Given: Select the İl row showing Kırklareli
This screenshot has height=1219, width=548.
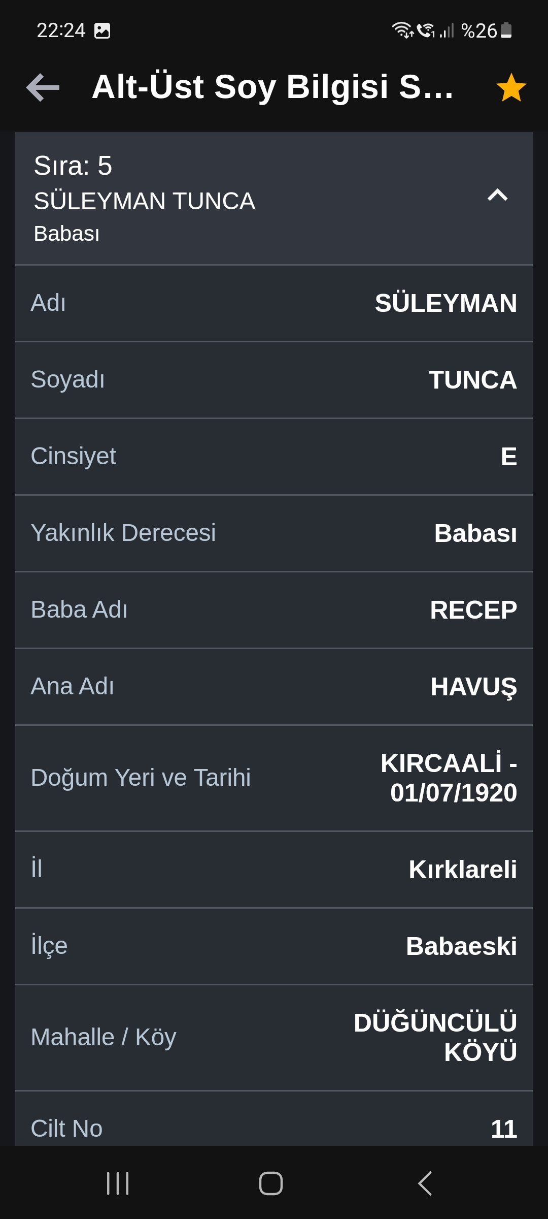Looking at the screenshot, I should click(274, 870).
